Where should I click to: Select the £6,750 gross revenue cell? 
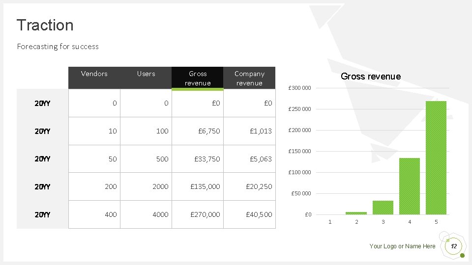[x=209, y=131]
